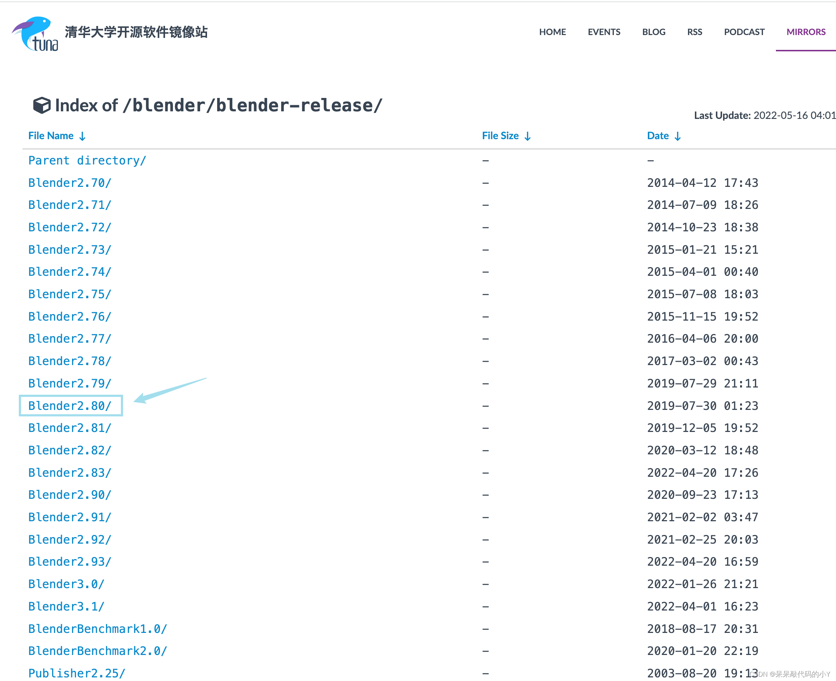Open the Blender2.80/ folder
836x681 pixels.
[70, 406]
